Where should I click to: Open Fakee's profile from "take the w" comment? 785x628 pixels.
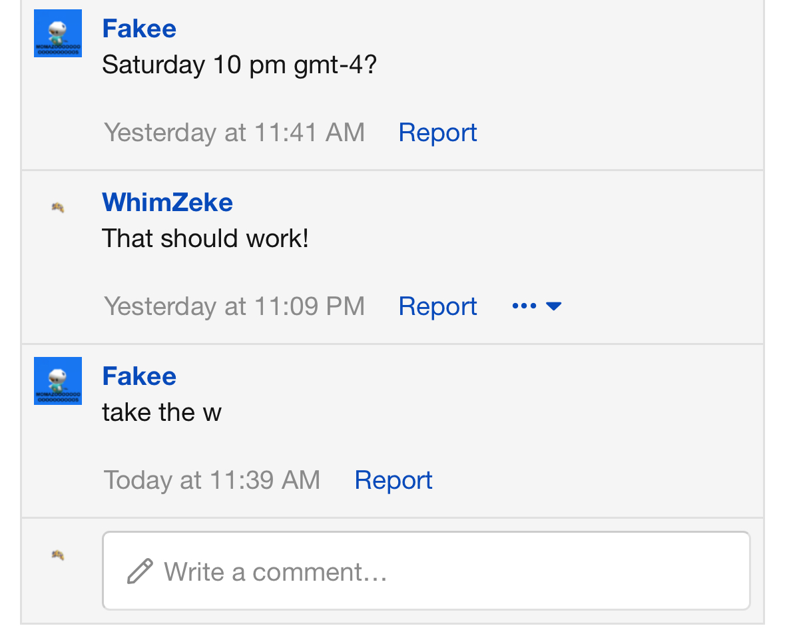(139, 376)
